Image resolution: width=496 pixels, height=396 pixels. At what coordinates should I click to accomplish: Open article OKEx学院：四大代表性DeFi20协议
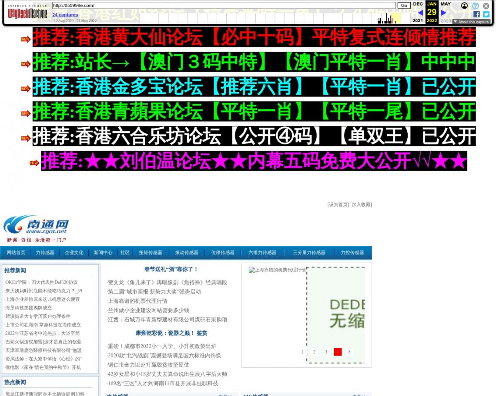tap(41, 282)
